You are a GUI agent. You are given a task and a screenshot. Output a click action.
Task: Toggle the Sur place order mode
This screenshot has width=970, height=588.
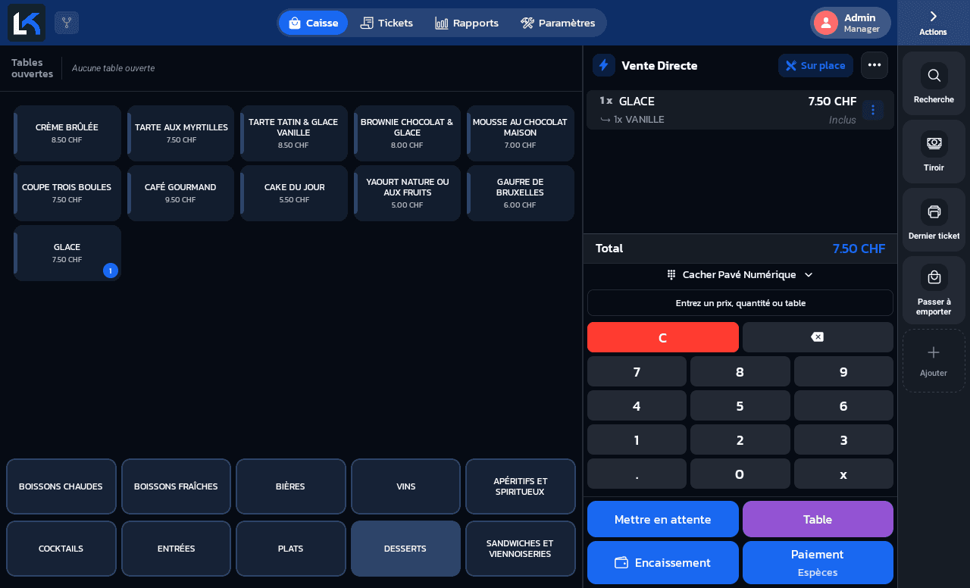tap(815, 65)
